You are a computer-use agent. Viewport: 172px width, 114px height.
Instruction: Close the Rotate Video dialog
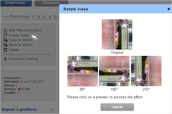(x=169, y=9)
